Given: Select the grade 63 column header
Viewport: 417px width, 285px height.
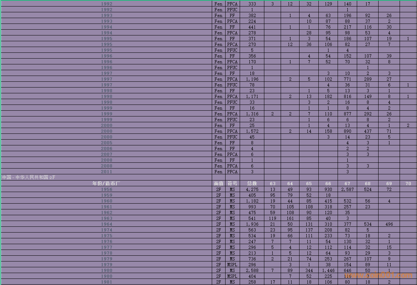Looking at the screenshot, I should [273, 183].
